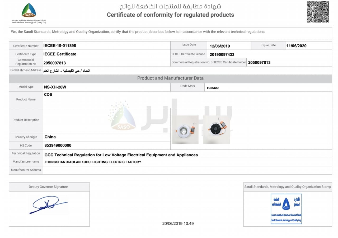
Task: Click the "Model type" label
Action: point(26,87)
